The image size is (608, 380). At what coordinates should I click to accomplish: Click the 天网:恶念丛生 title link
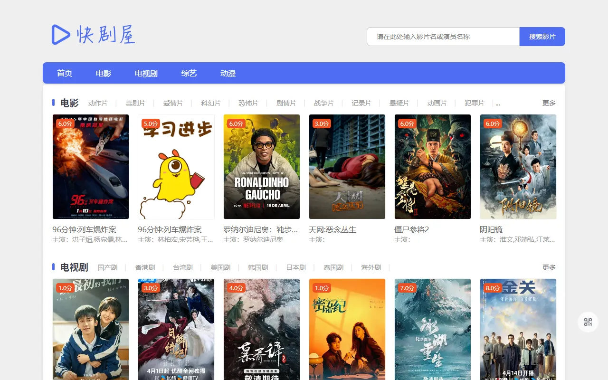pos(332,229)
